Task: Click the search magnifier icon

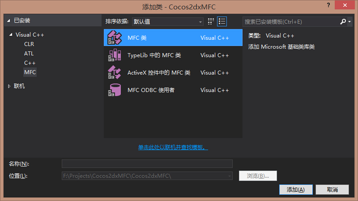Action: pos(343,21)
